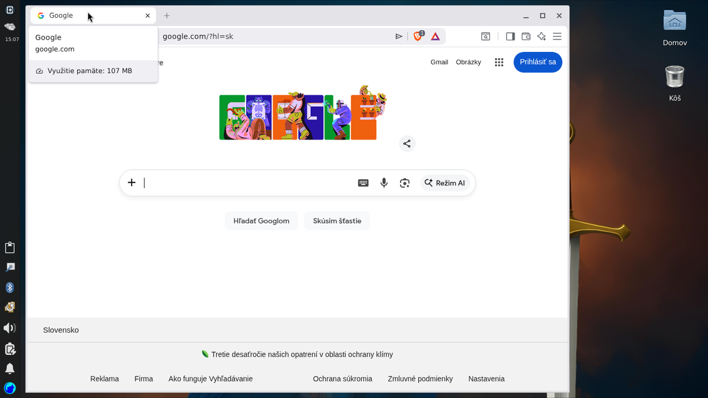The height and width of the screenshot is (398, 708).
Task: Share the Google Doodle
Action: pyautogui.click(x=407, y=144)
